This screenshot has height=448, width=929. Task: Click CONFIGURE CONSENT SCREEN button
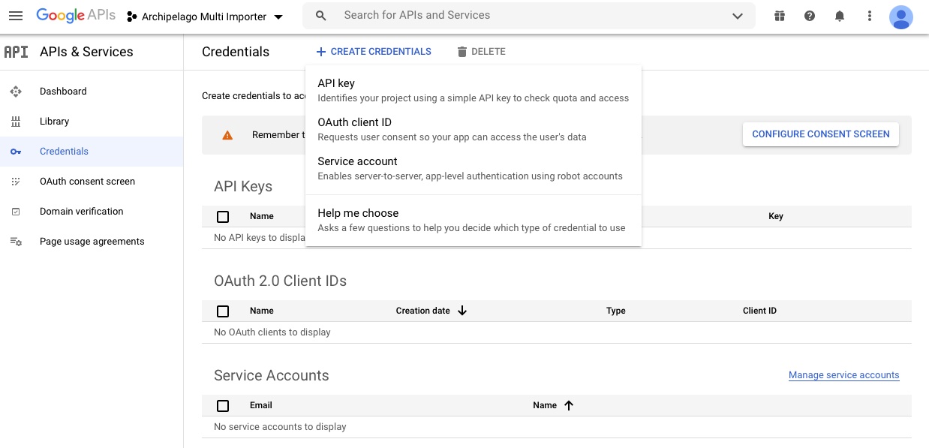pos(820,134)
